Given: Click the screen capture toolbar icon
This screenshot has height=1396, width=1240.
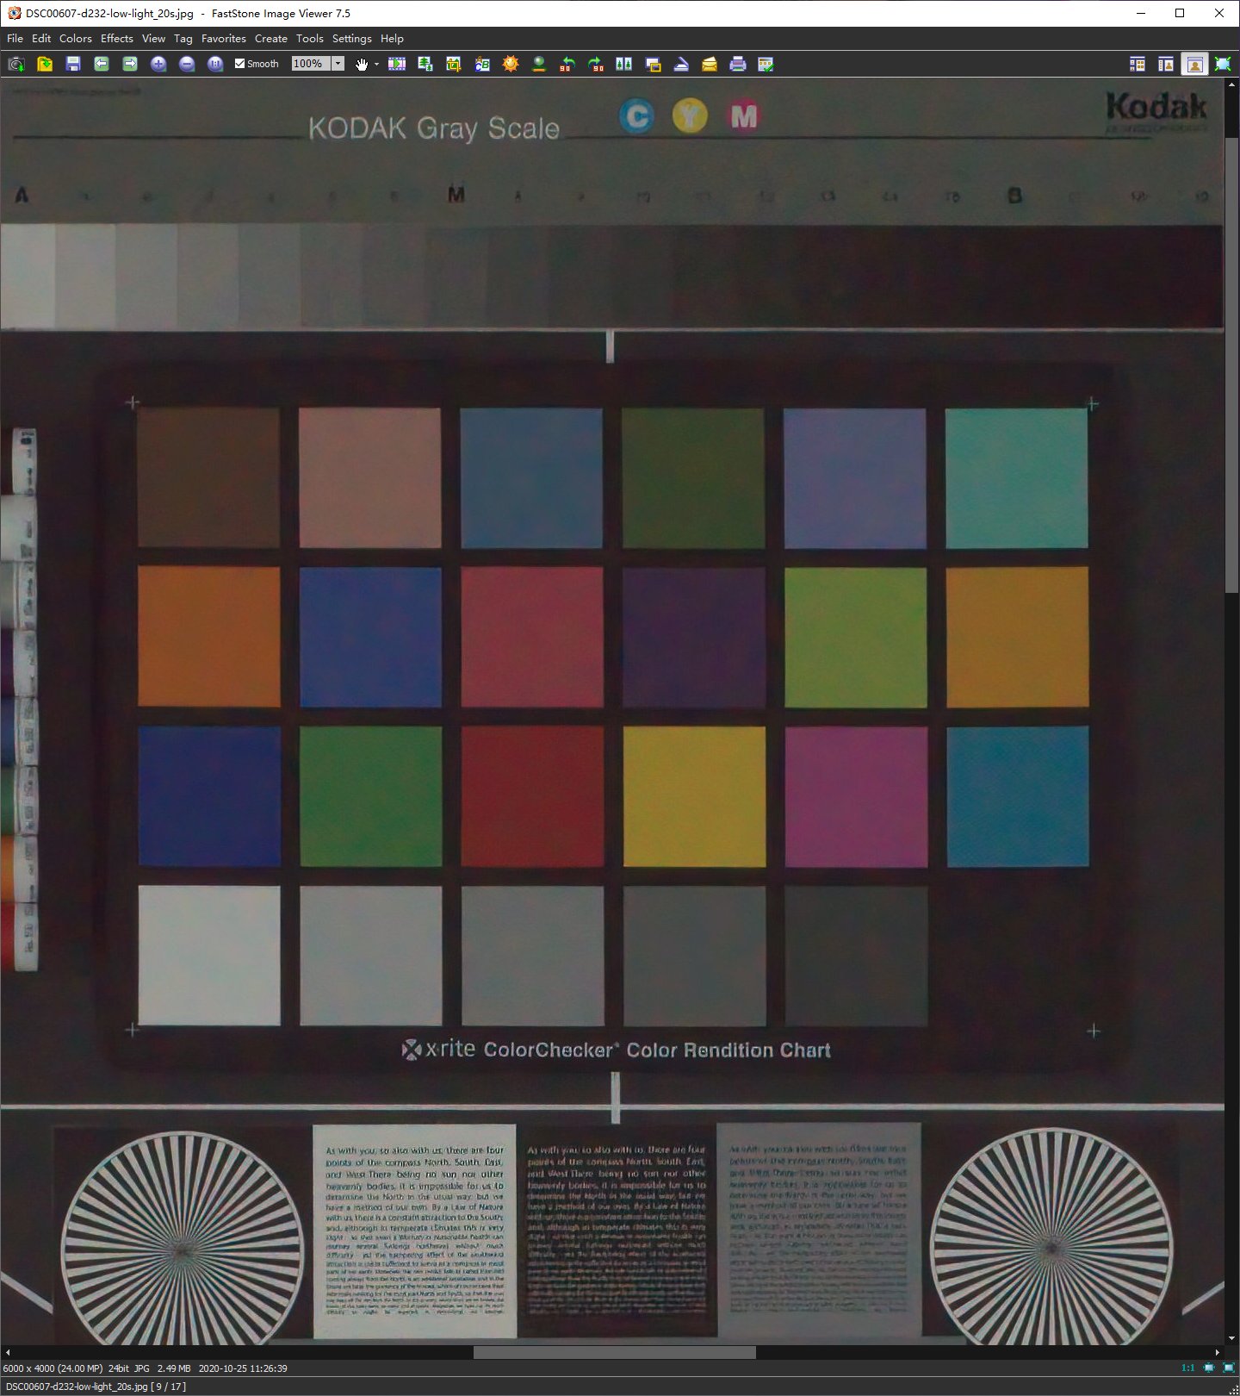Looking at the screenshot, I should pyautogui.click(x=653, y=64).
